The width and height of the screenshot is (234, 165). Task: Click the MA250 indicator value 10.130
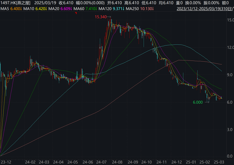[x=147, y=9]
